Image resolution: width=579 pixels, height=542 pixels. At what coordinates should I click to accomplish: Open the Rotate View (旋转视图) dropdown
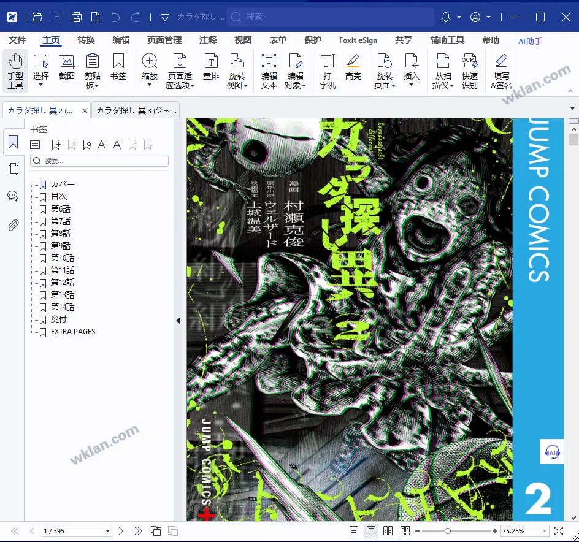coord(237,71)
